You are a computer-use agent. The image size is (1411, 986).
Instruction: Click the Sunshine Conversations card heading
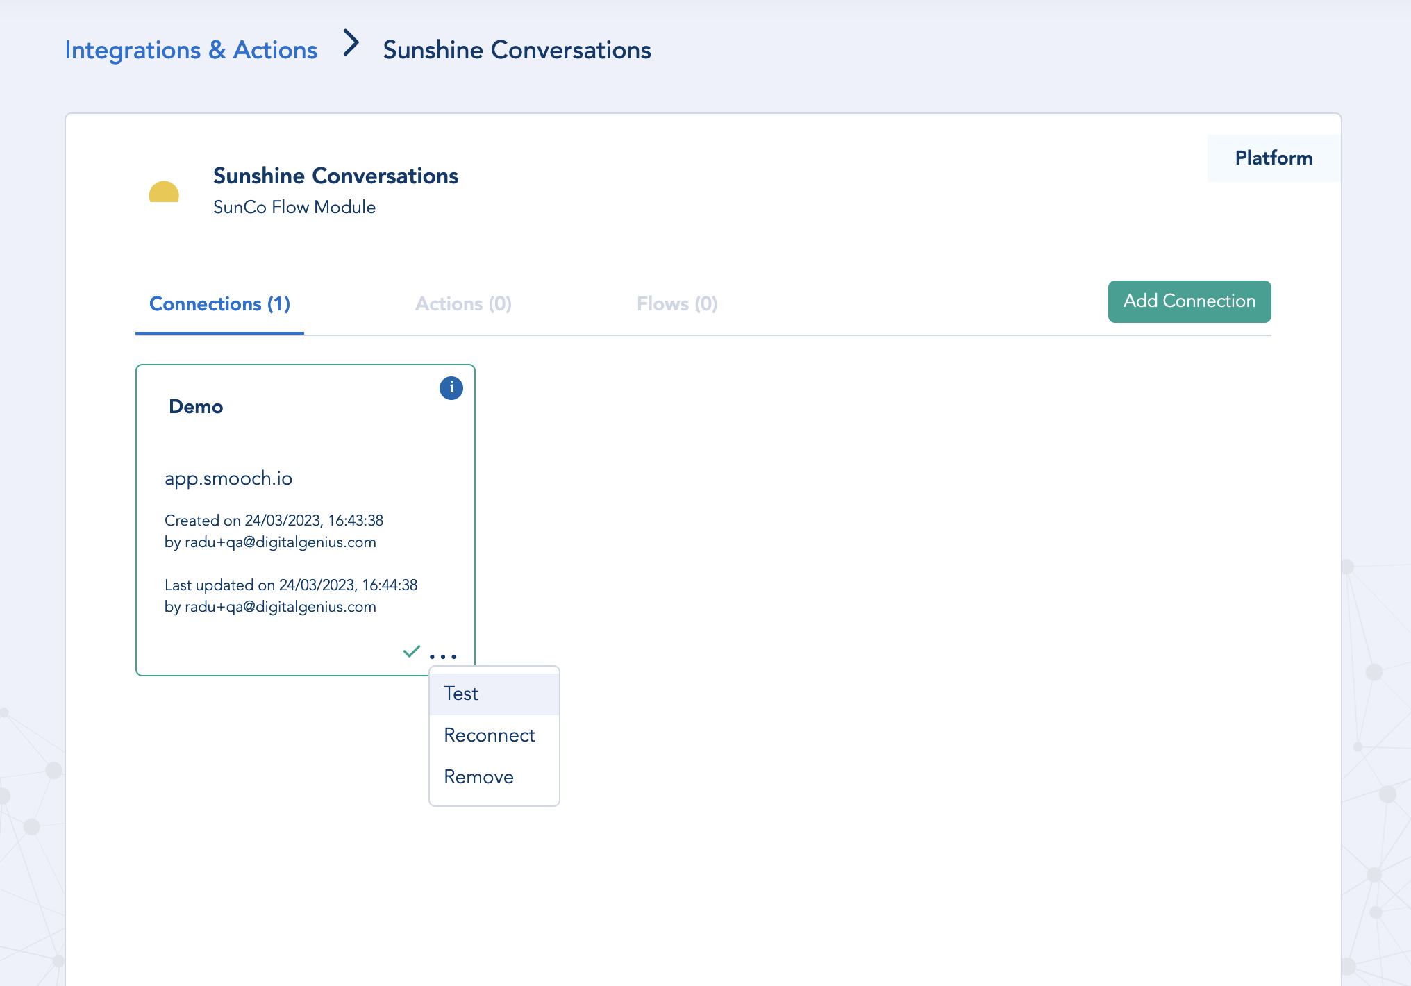point(336,176)
